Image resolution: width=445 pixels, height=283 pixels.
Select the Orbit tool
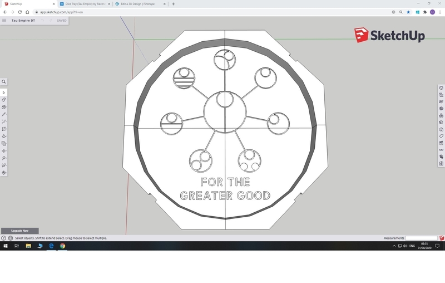[4, 173]
